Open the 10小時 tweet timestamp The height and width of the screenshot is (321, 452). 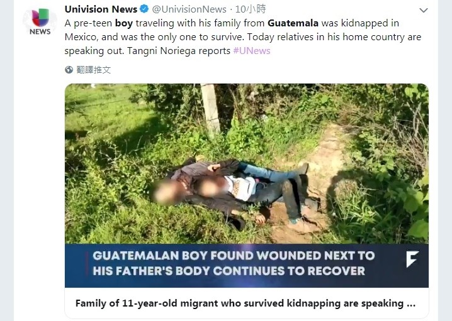point(251,9)
